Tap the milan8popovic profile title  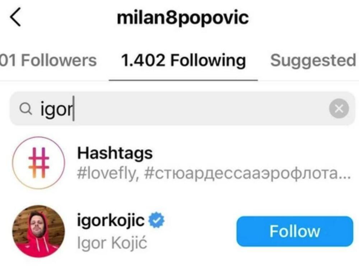pyautogui.click(x=183, y=18)
